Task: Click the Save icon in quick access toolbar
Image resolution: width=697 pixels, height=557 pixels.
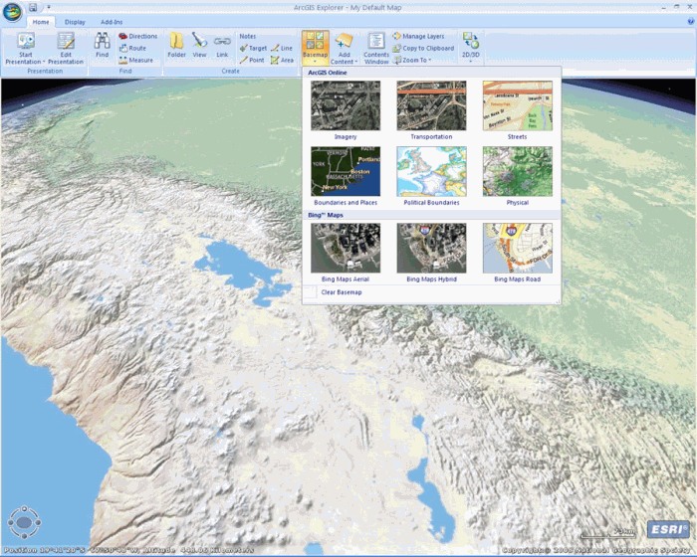Action: tap(33, 8)
